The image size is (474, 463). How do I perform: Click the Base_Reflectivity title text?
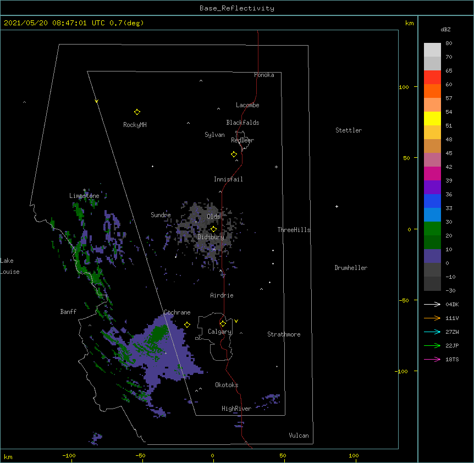[237, 8]
